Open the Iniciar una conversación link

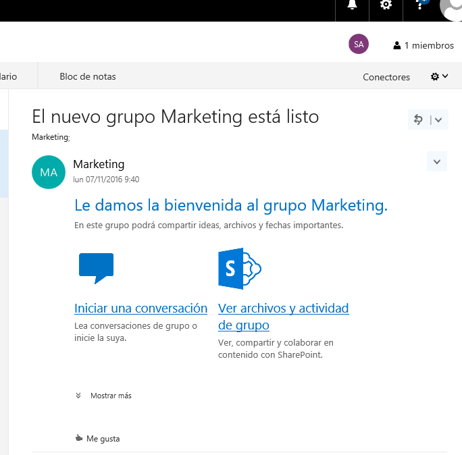pos(141,309)
